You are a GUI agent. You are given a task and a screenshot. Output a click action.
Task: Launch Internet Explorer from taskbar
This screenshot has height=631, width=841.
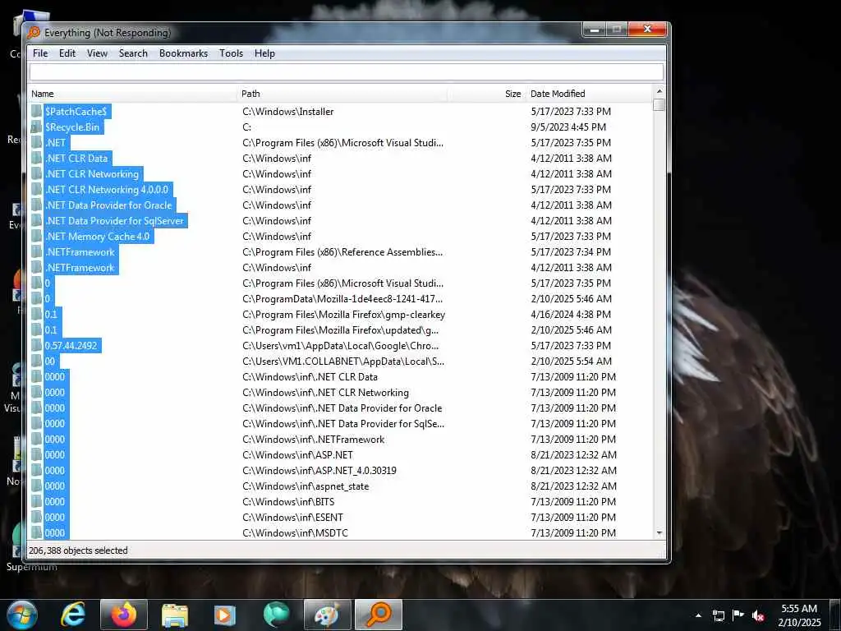click(73, 615)
